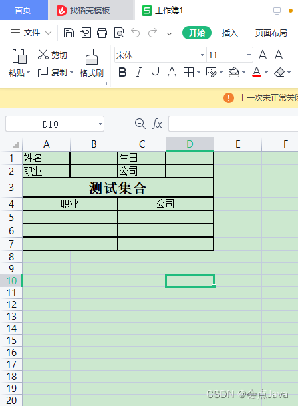Click the Print icon
298x406 pixels.
(x=102, y=33)
